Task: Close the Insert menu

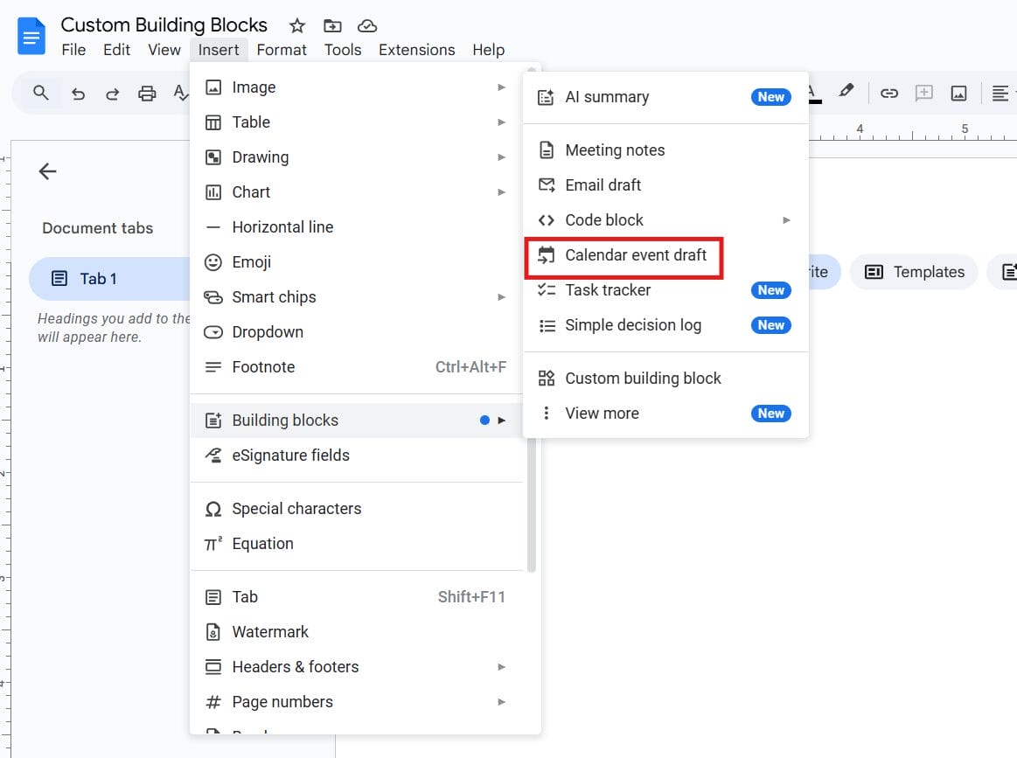Action: [x=219, y=50]
